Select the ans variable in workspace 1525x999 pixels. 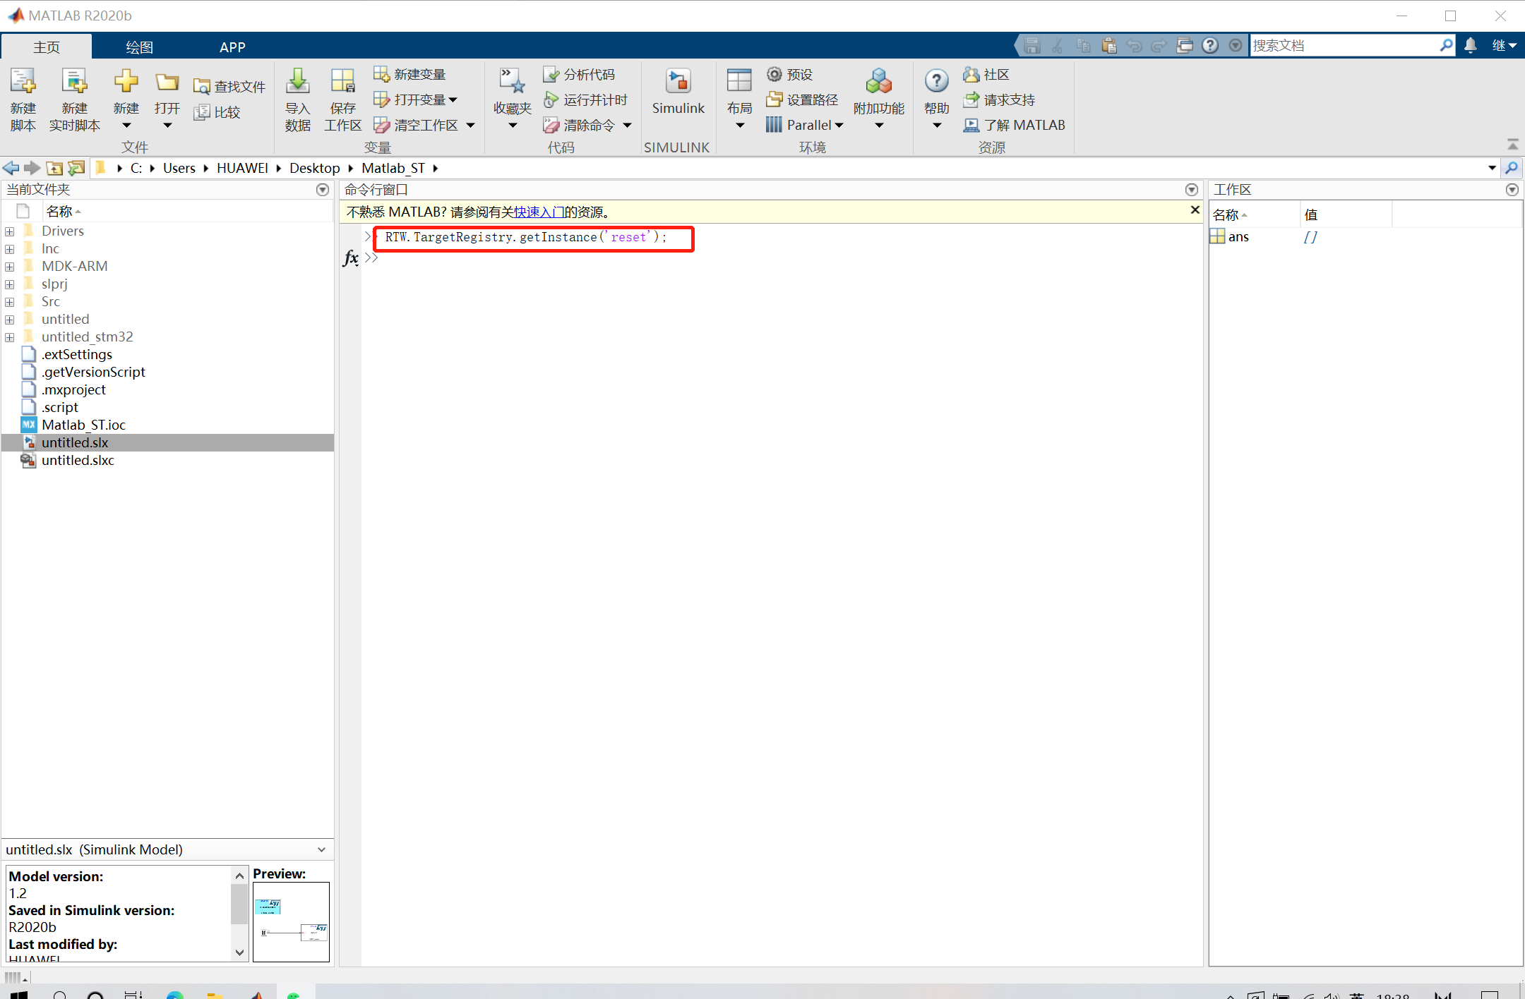coord(1238,236)
